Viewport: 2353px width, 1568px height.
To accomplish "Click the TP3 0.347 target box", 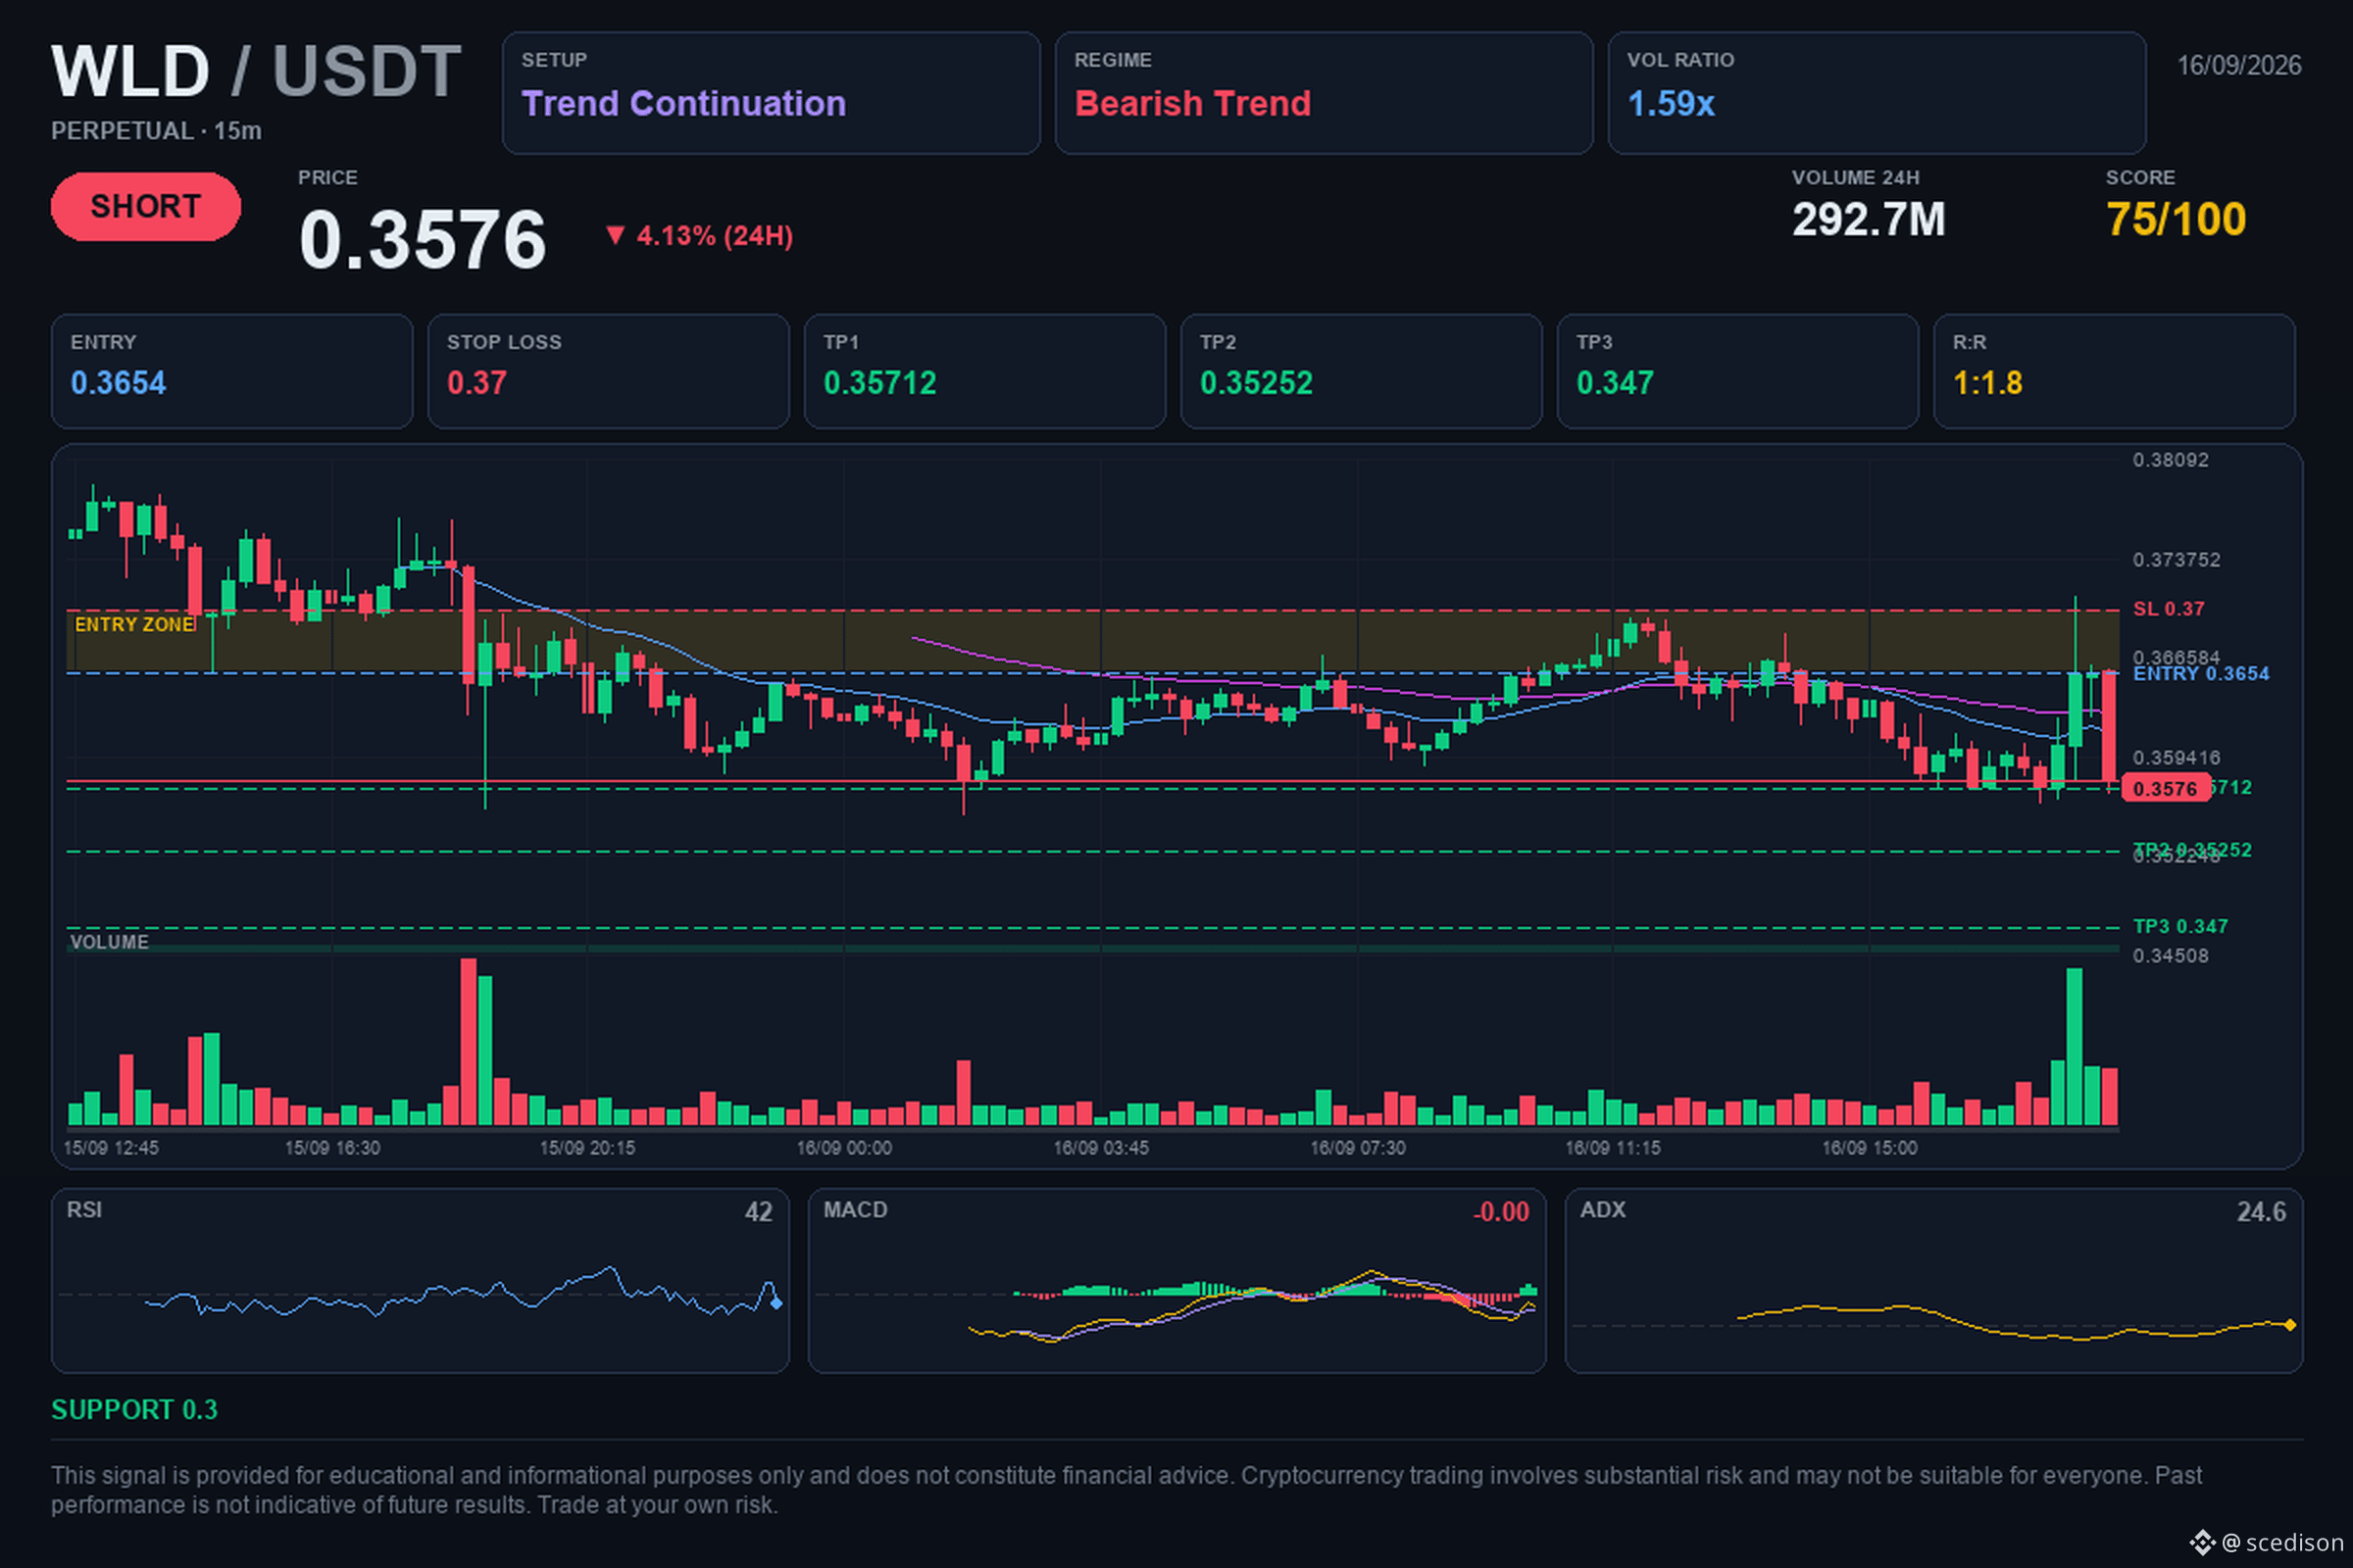I will pos(1737,371).
